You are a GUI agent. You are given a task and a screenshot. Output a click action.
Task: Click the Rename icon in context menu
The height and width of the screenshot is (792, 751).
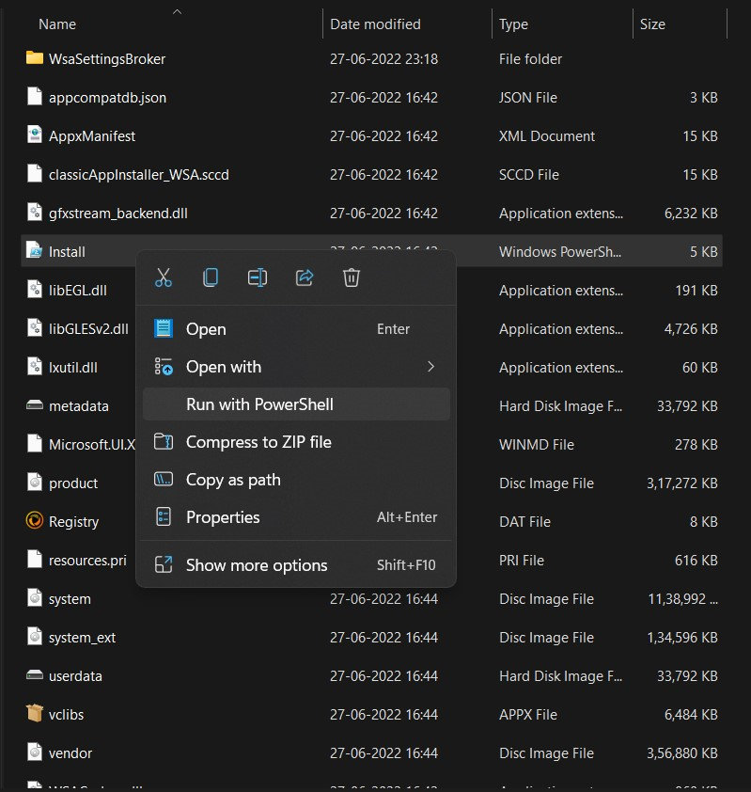click(258, 277)
